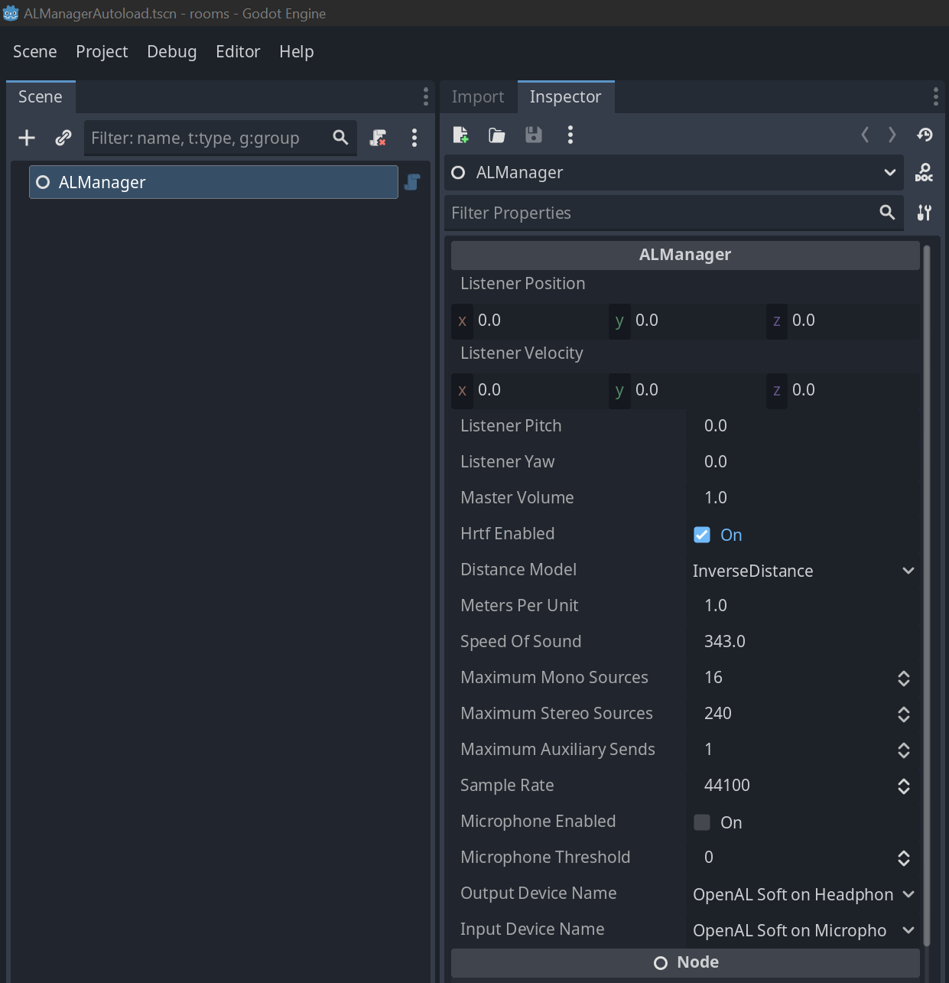Edit Listener Velocity x value field
The height and width of the screenshot is (983, 949).
529,390
